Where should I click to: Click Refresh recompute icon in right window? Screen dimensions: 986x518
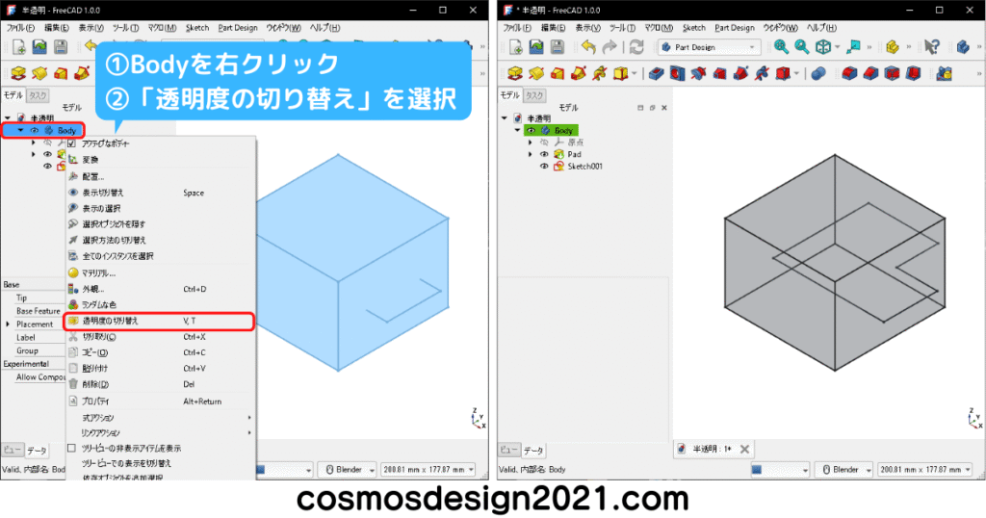(636, 47)
